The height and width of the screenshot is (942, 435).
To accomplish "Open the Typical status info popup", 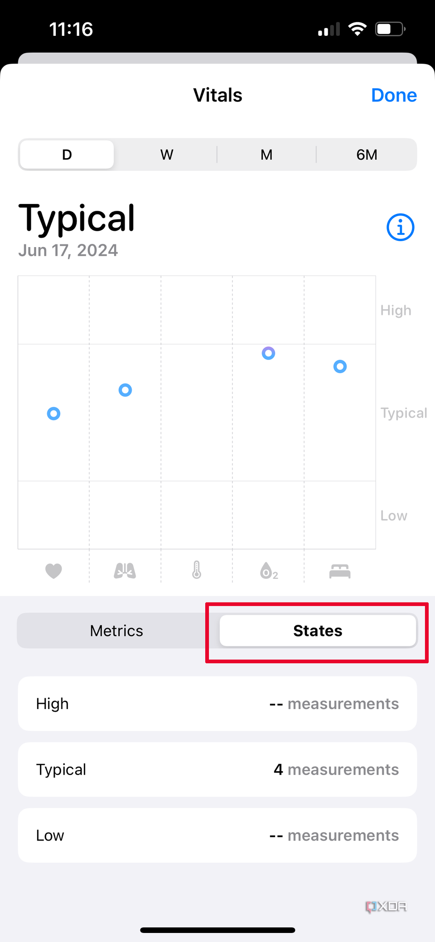I will point(400,227).
